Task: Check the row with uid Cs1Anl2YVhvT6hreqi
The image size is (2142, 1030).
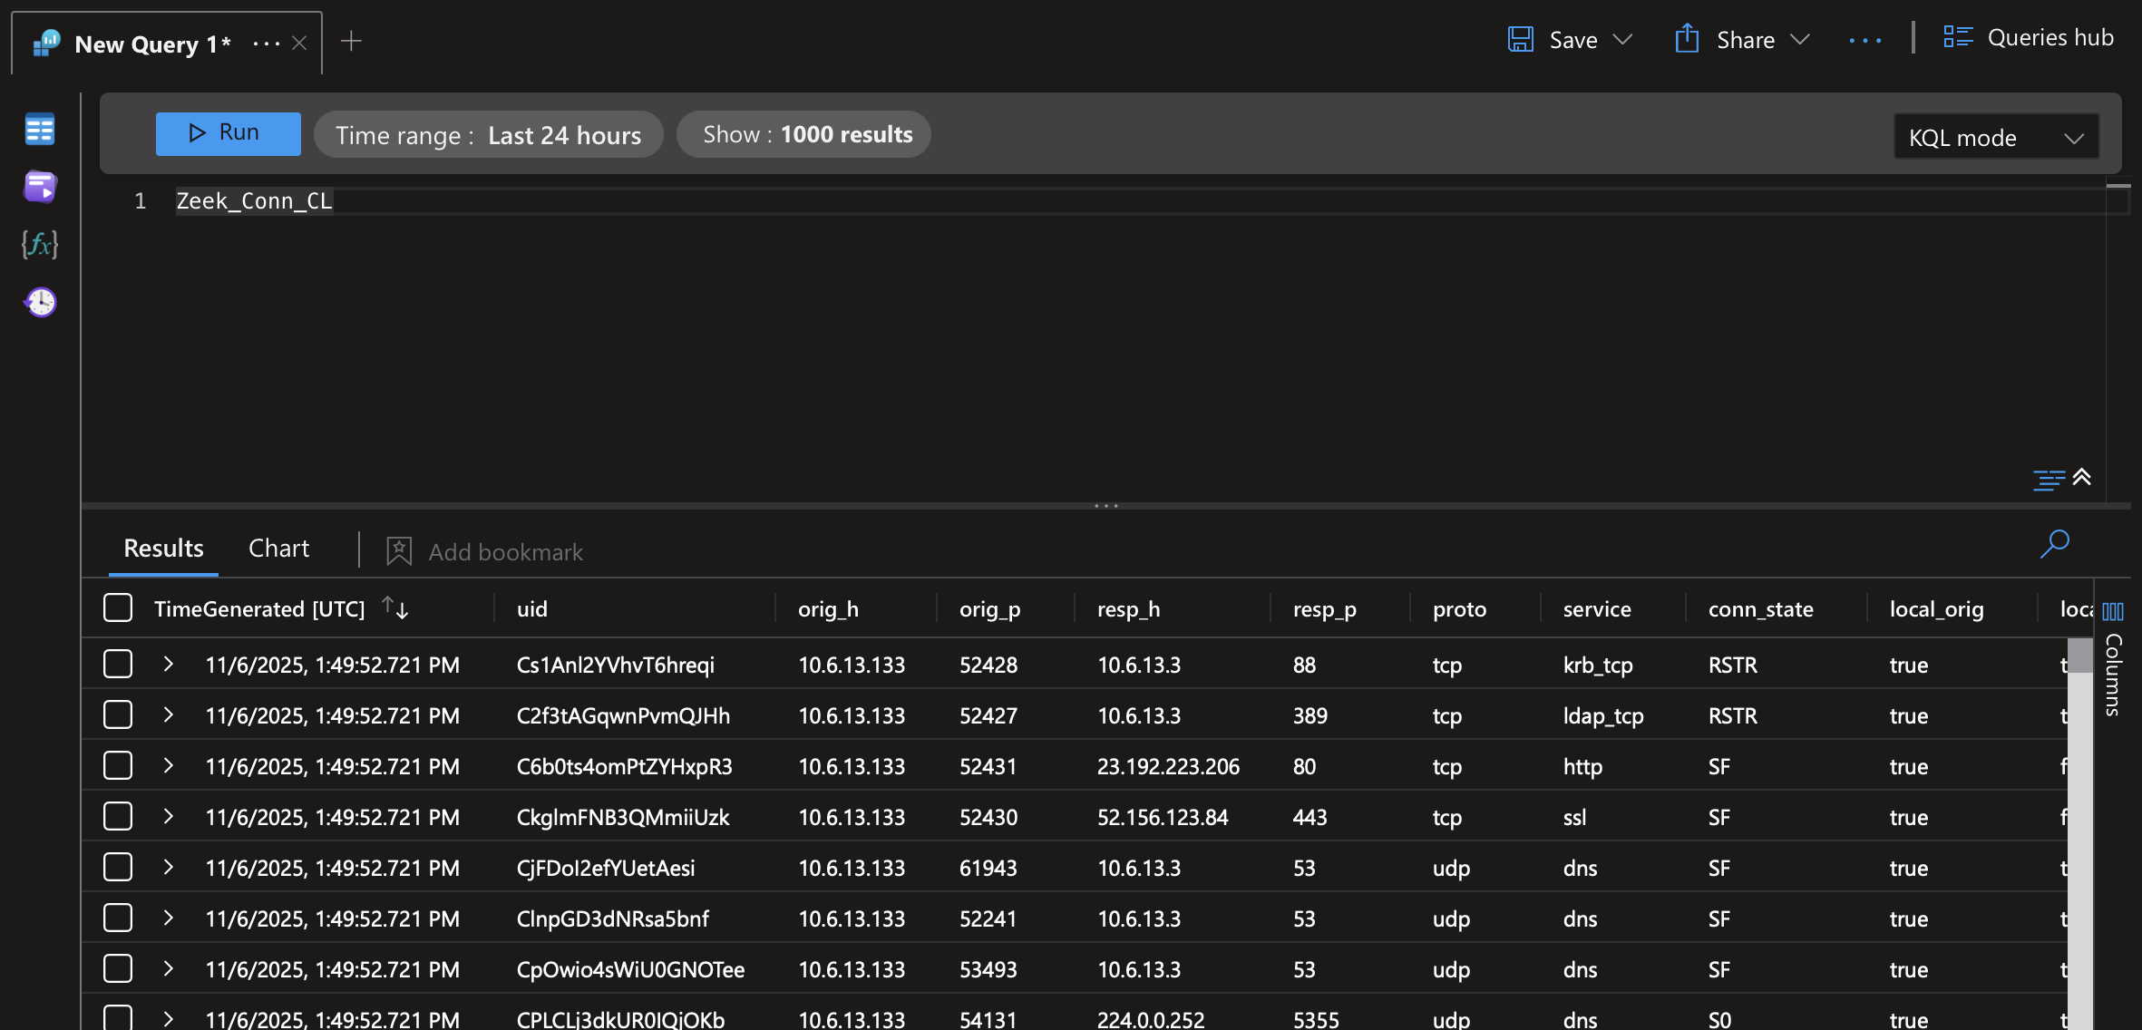Action: pos(118,665)
